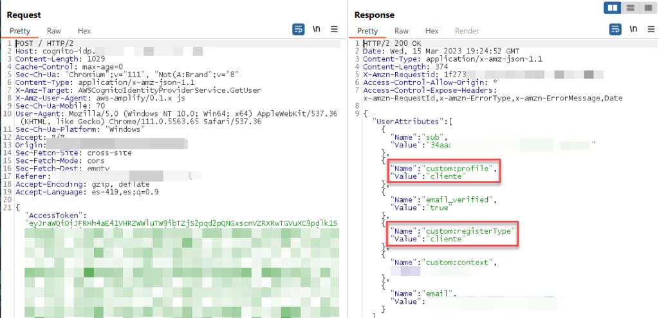Open the Response panel hamburger menu
This screenshot has width=659, height=318.
pyautogui.click(x=651, y=29)
